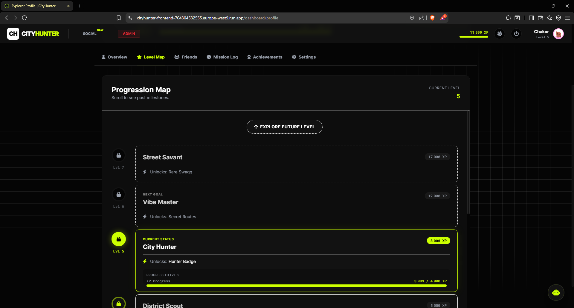Click the EXPLORE FUTURE LEVEL button

[x=284, y=127]
